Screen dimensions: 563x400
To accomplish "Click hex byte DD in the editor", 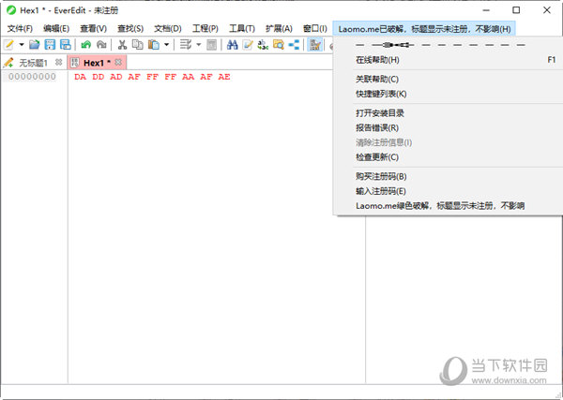I will (98, 77).
